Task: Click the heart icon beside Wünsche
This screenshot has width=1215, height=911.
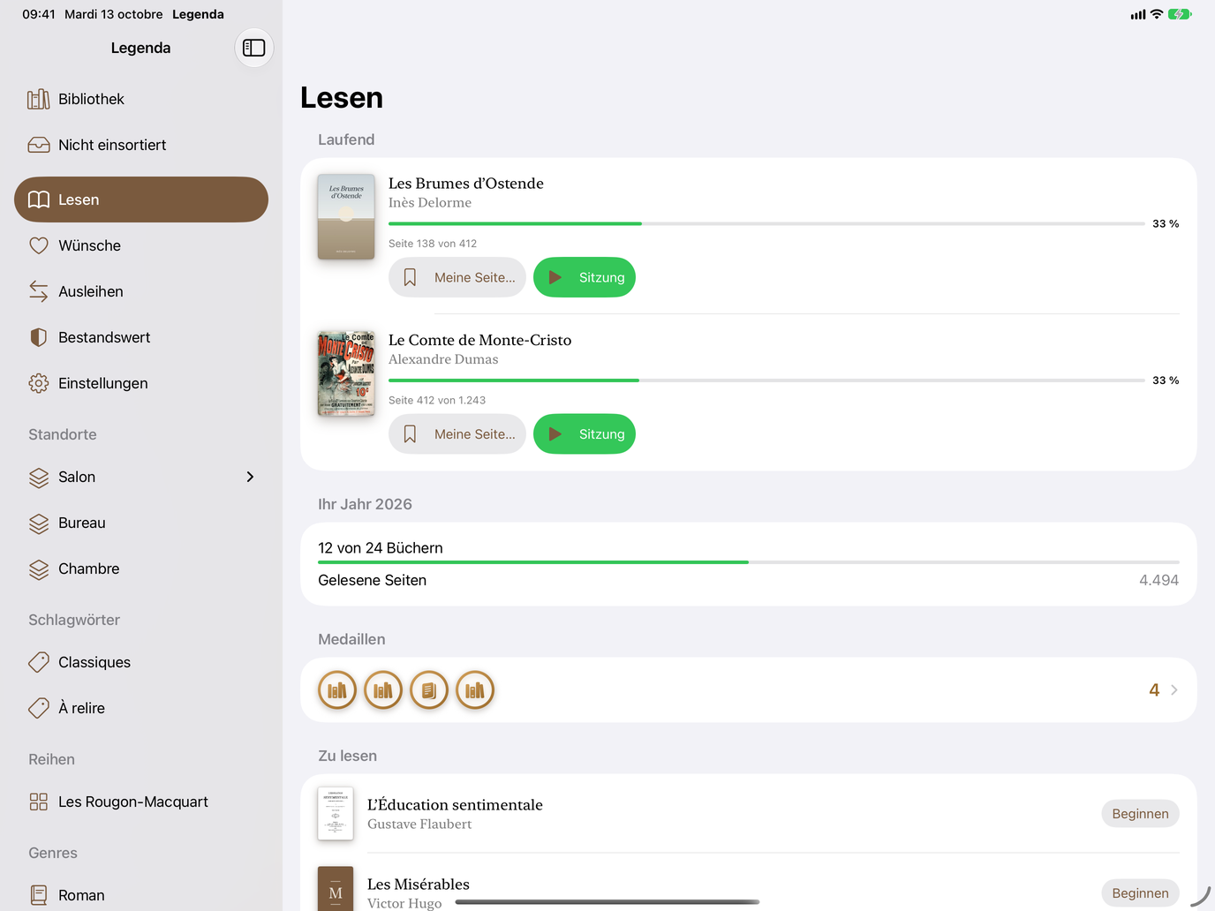Action: (39, 245)
